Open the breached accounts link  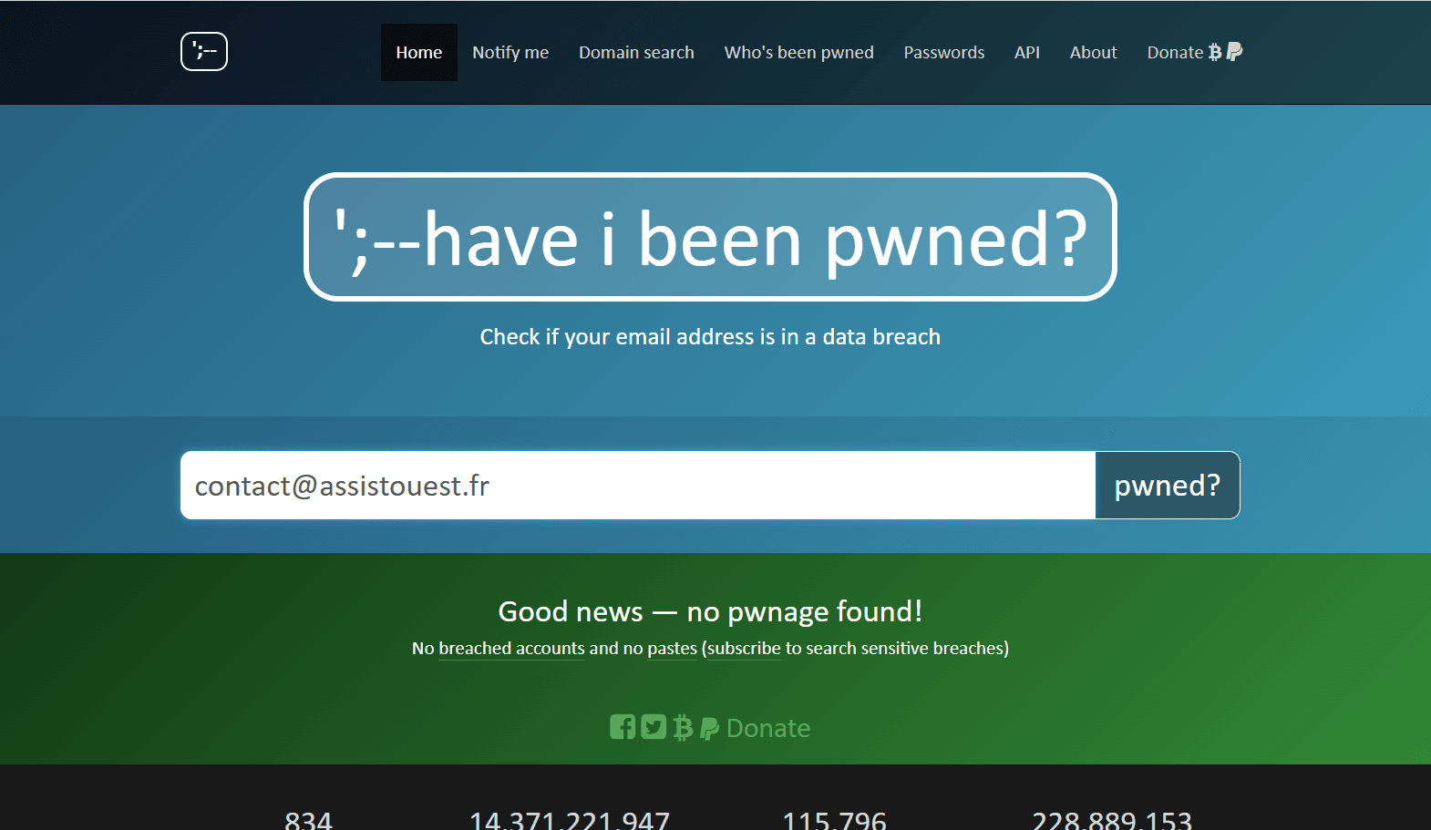click(511, 648)
